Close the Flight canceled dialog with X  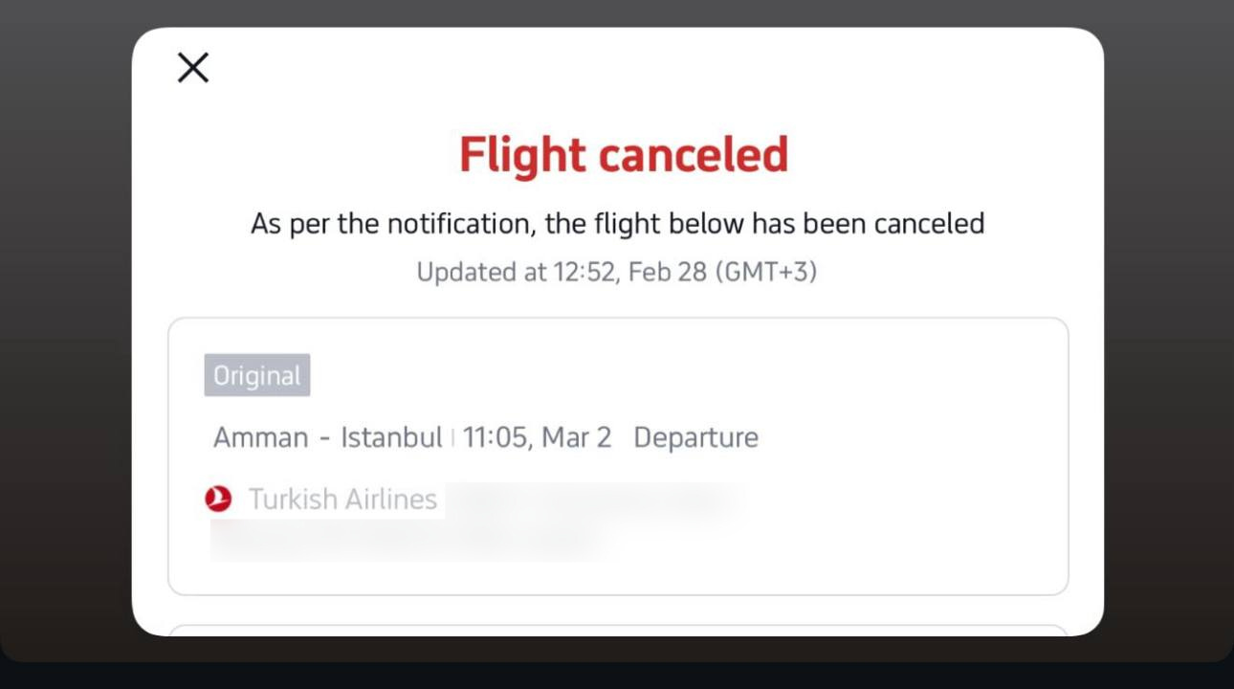point(193,68)
